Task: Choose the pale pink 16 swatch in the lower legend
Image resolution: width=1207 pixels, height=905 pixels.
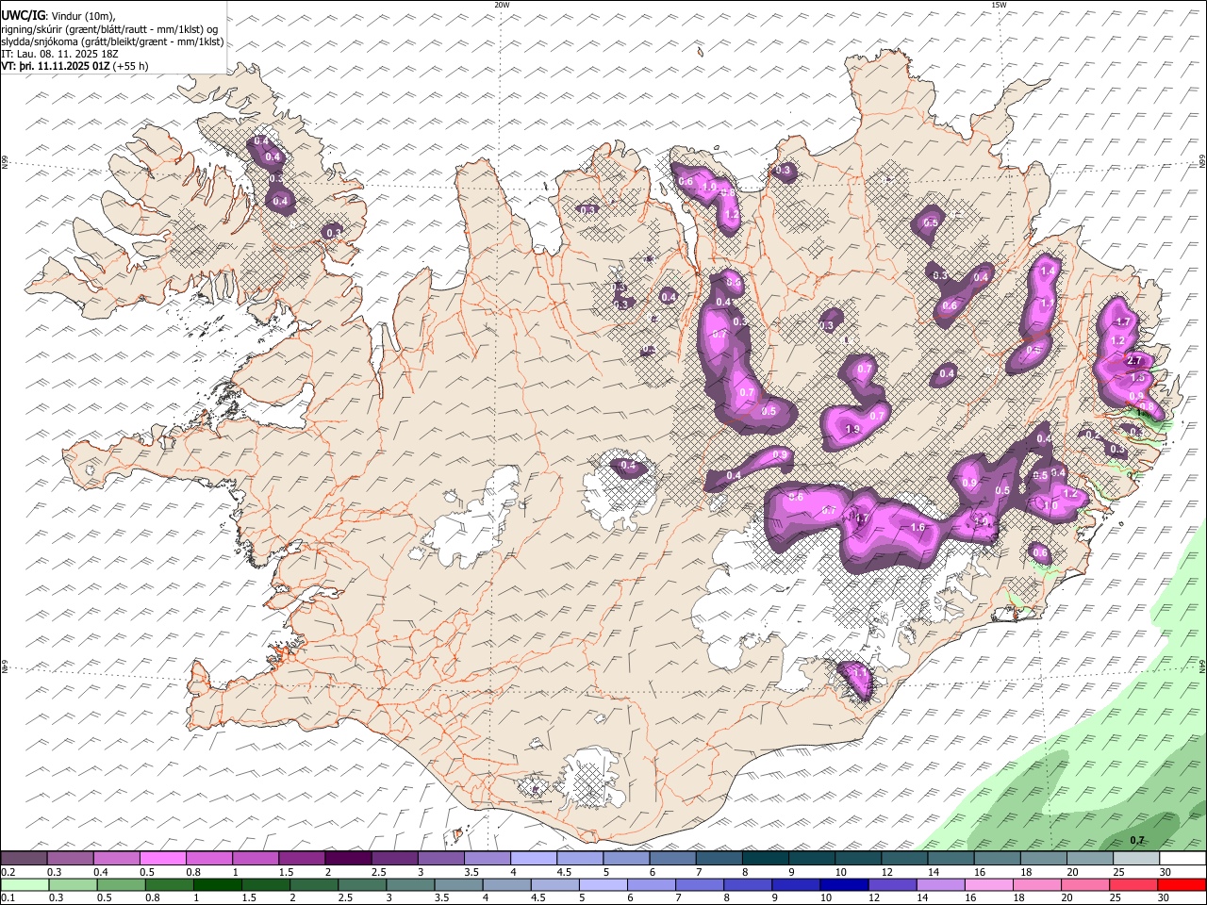Action: tap(987, 884)
